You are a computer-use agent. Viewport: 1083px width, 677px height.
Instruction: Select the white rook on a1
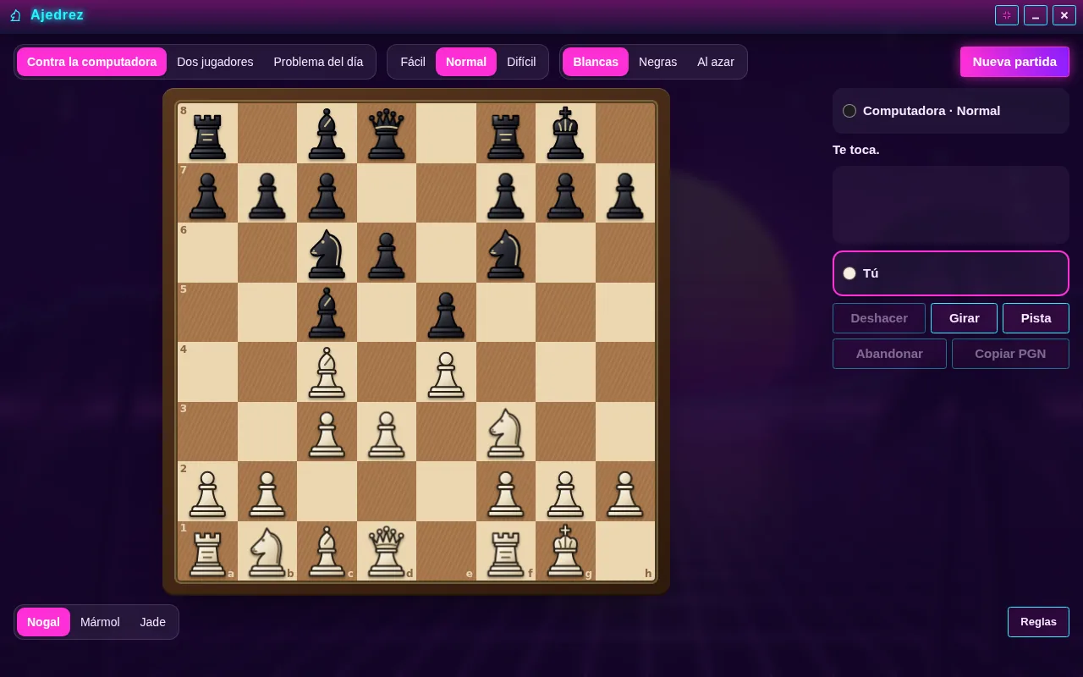pyautogui.click(x=207, y=551)
